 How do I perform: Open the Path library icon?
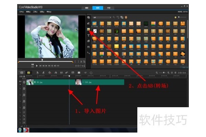(x=89, y=53)
